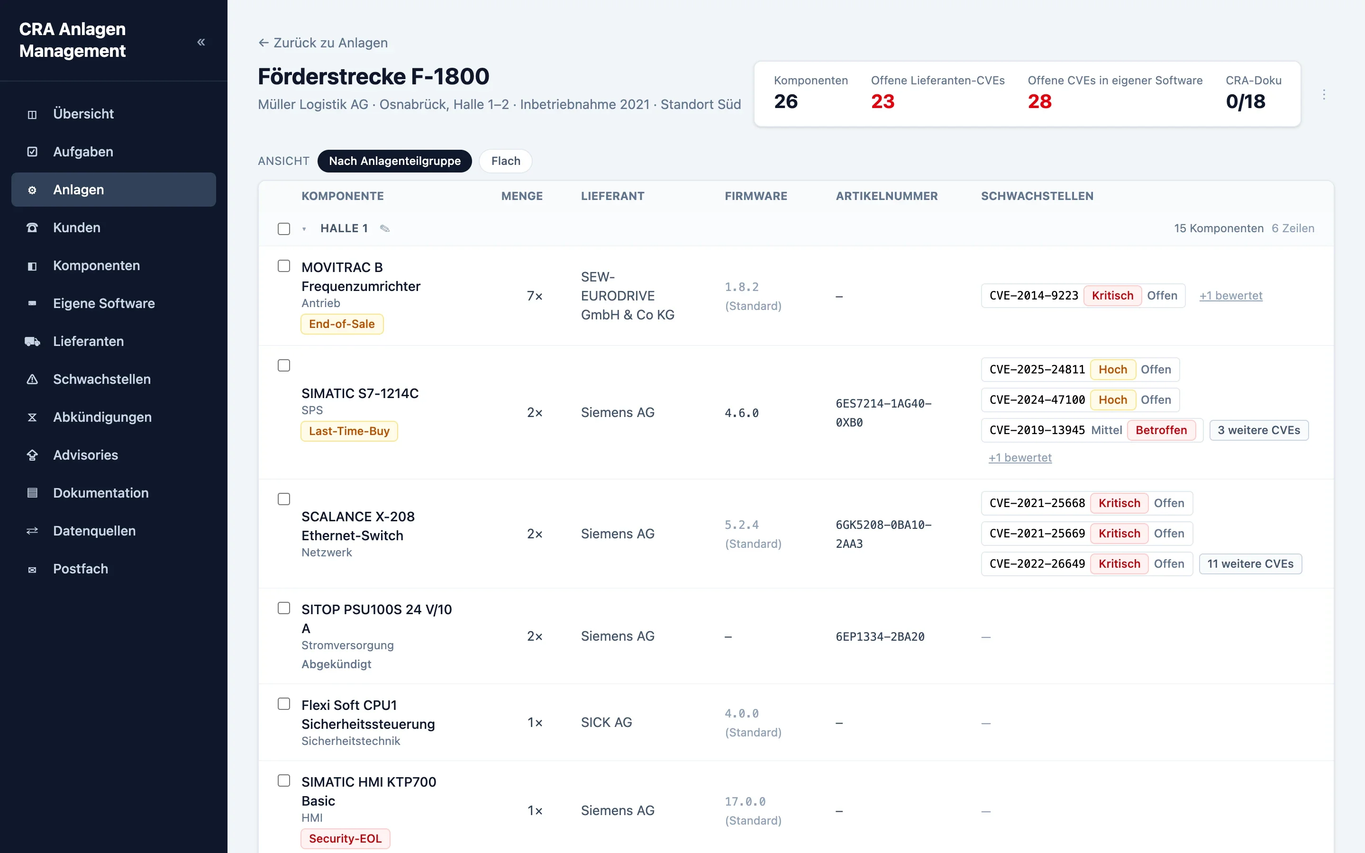Expand the 11 weitere CVEs chip
This screenshot has width=1365, height=853.
(1250, 564)
